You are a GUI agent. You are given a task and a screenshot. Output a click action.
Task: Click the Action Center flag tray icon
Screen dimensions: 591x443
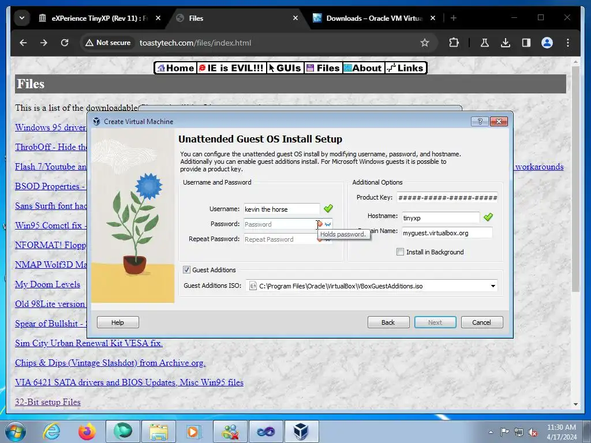504,432
